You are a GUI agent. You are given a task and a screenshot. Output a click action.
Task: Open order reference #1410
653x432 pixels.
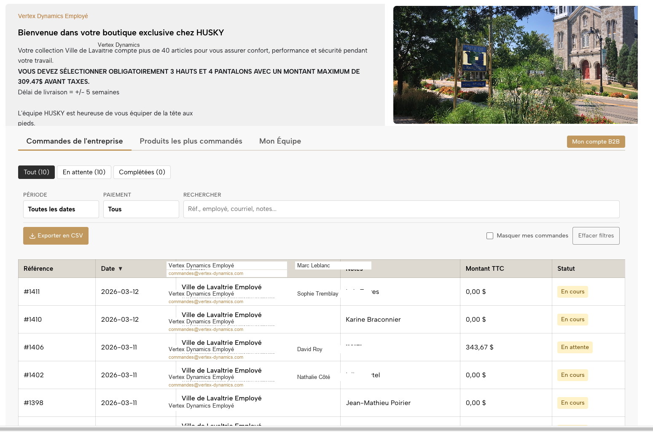(32, 320)
